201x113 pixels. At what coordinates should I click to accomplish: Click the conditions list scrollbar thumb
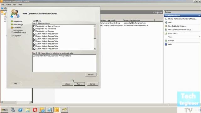pyautogui.click(x=95, y=33)
